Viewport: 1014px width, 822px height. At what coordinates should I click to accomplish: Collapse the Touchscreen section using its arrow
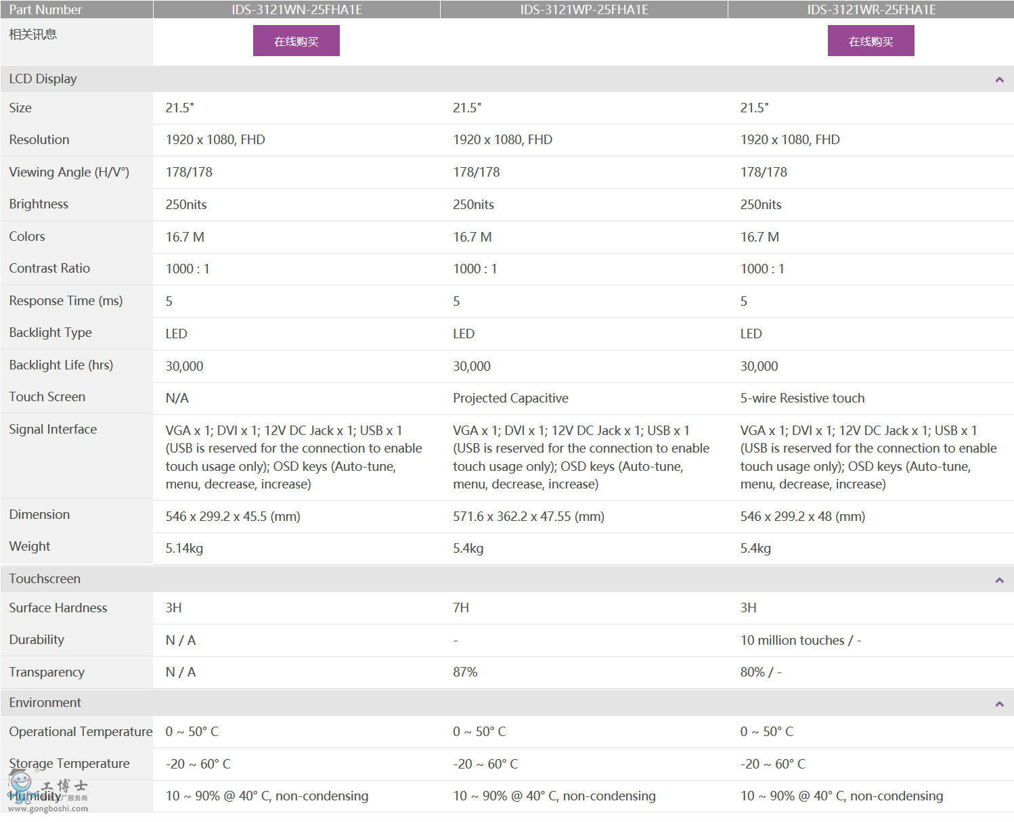coord(999,580)
